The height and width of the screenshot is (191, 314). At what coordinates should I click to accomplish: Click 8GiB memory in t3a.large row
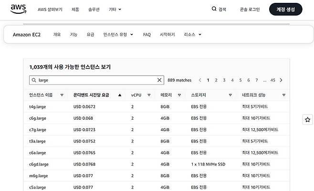pos(165,142)
